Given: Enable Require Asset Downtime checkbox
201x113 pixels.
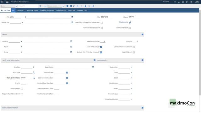Looking at the screenshot, I should pyautogui.click(x=22, y=94).
